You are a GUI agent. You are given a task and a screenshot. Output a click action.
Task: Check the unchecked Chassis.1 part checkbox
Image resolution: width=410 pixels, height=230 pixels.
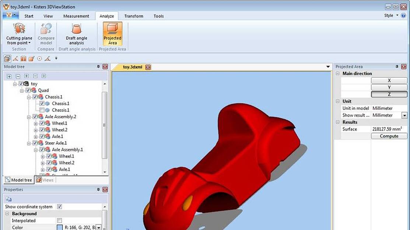[x=42, y=110]
